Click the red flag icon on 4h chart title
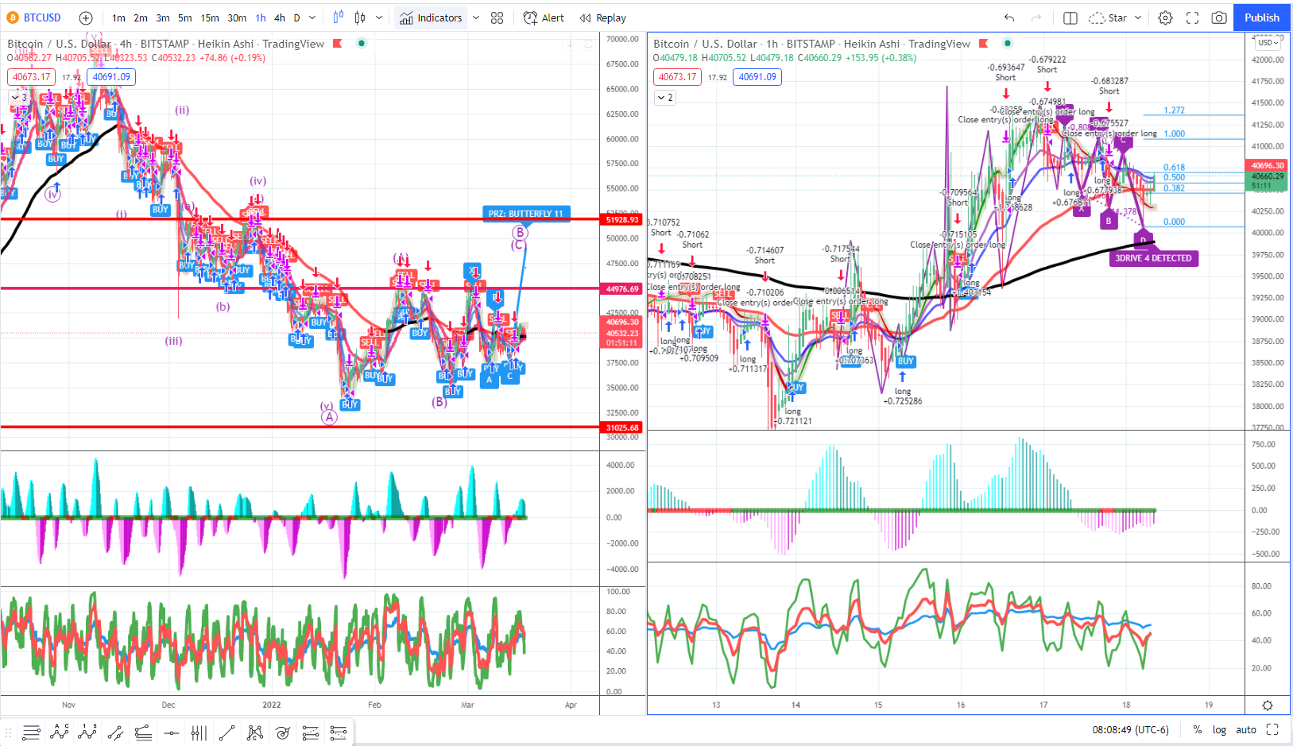1293x746 pixels. 337,44
